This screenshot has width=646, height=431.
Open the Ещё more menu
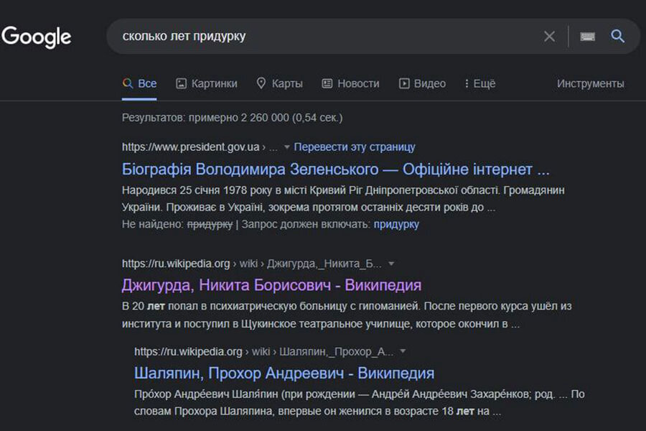pyautogui.click(x=480, y=84)
